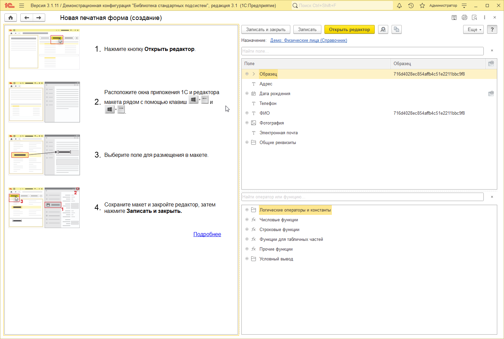The image size is (504, 339).
Task: Open the notifications bell
Action: [399, 5]
